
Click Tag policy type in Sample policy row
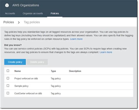(x=56, y=86)
